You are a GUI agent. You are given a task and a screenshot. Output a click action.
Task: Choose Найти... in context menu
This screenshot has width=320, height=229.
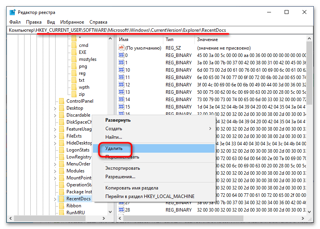[154, 137]
